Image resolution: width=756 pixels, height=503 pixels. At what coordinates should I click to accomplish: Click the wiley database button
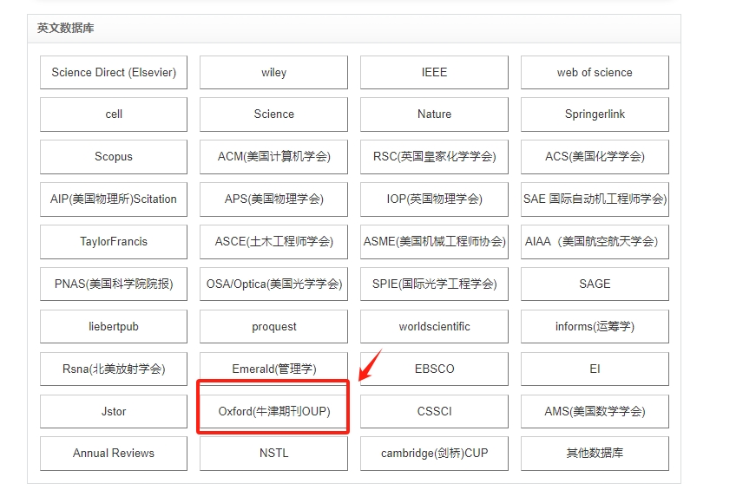273,72
